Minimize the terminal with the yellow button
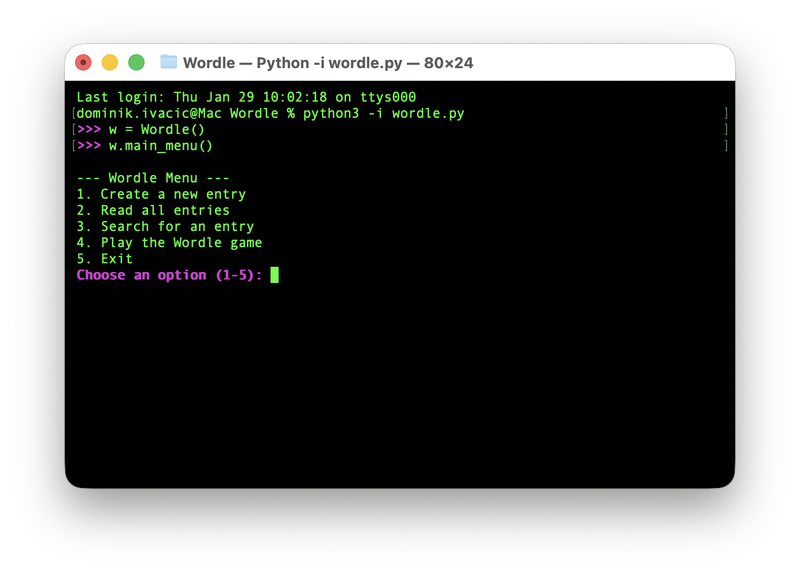 [110, 62]
